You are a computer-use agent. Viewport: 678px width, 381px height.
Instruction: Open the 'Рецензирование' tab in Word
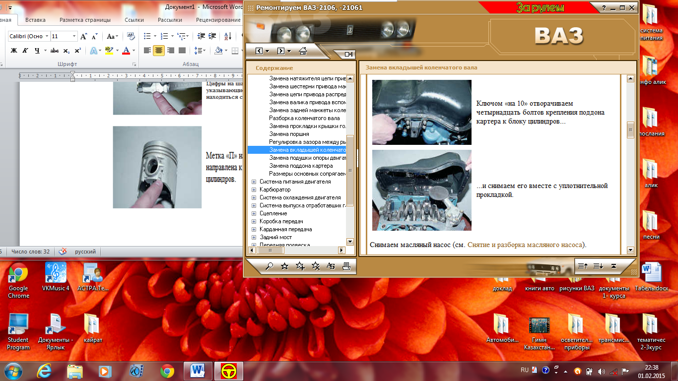tap(218, 20)
